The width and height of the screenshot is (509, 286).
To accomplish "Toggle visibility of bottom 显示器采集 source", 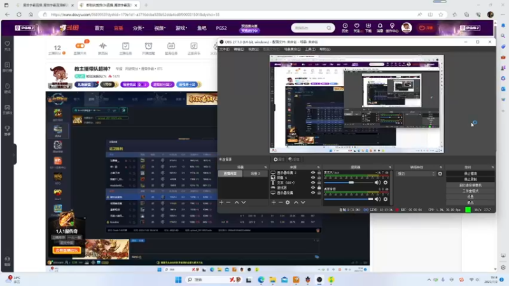I will 313,193.
